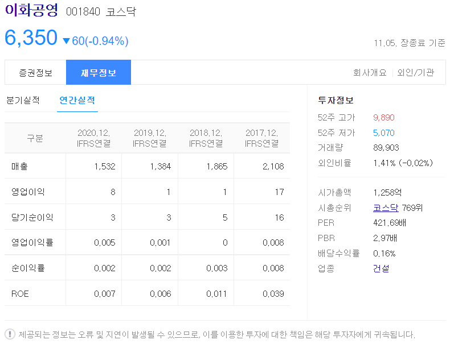Click the 당기순이익 value 16

[279, 218]
